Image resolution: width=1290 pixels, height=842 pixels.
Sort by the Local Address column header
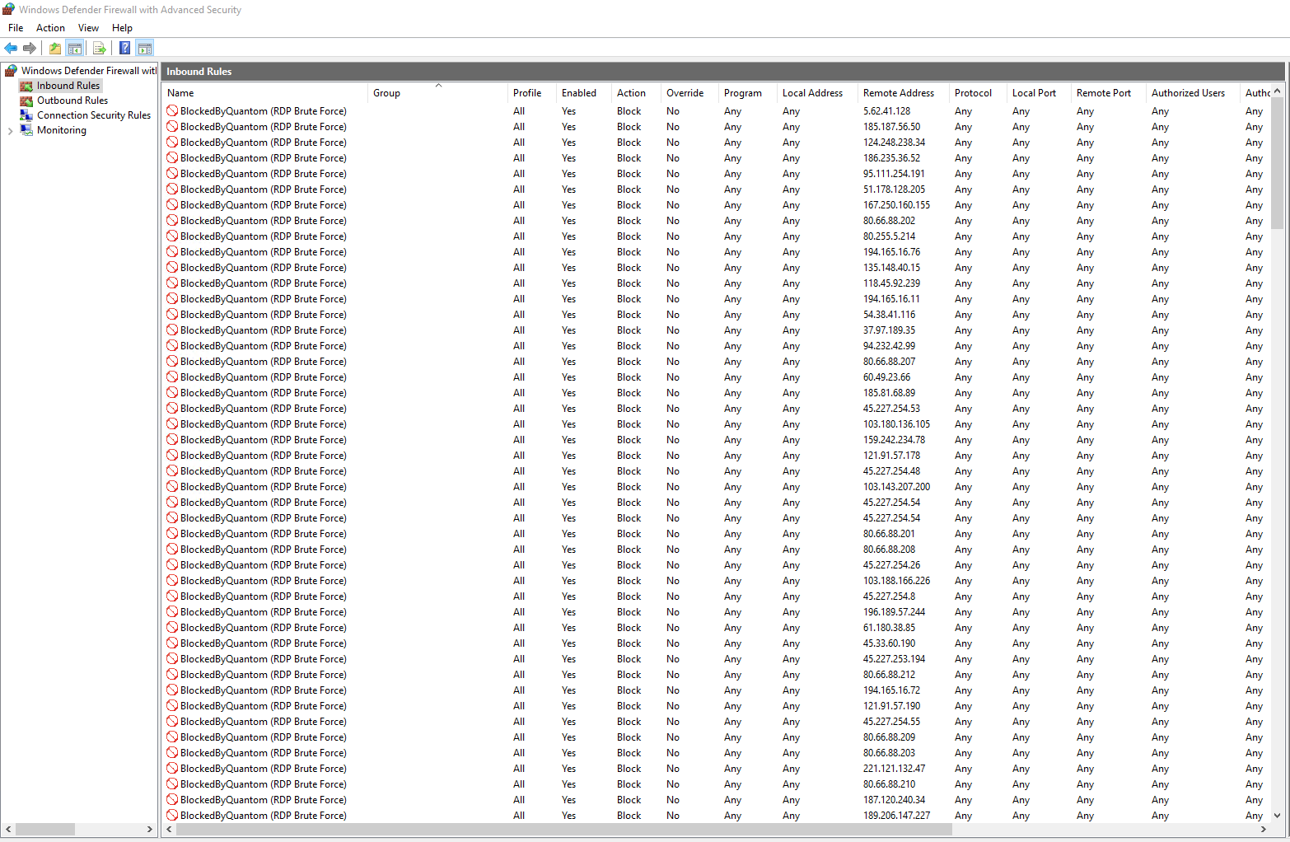tap(817, 93)
